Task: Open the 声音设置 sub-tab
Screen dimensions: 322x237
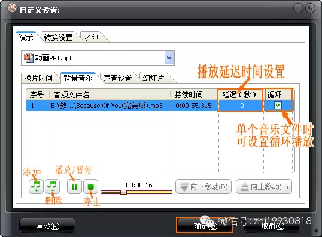Action: (x=118, y=78)
